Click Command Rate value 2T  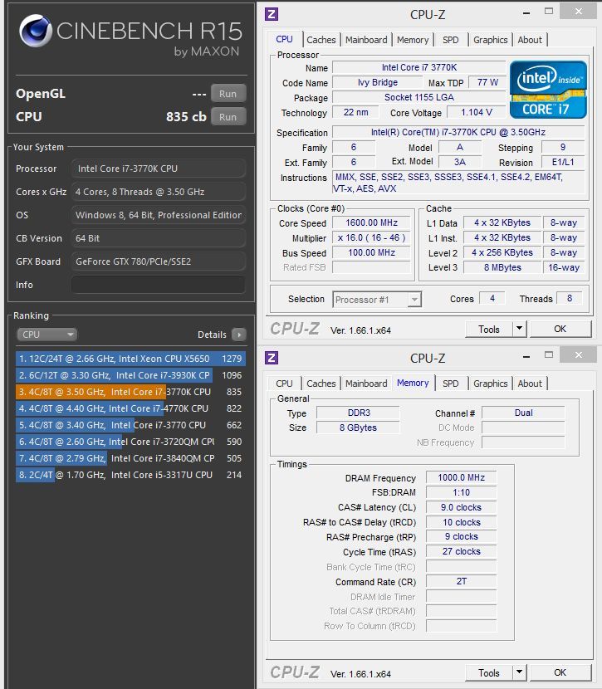(x=462, y=581)
